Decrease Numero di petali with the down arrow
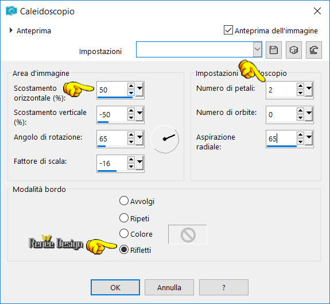330x304 pixels. 300,93
